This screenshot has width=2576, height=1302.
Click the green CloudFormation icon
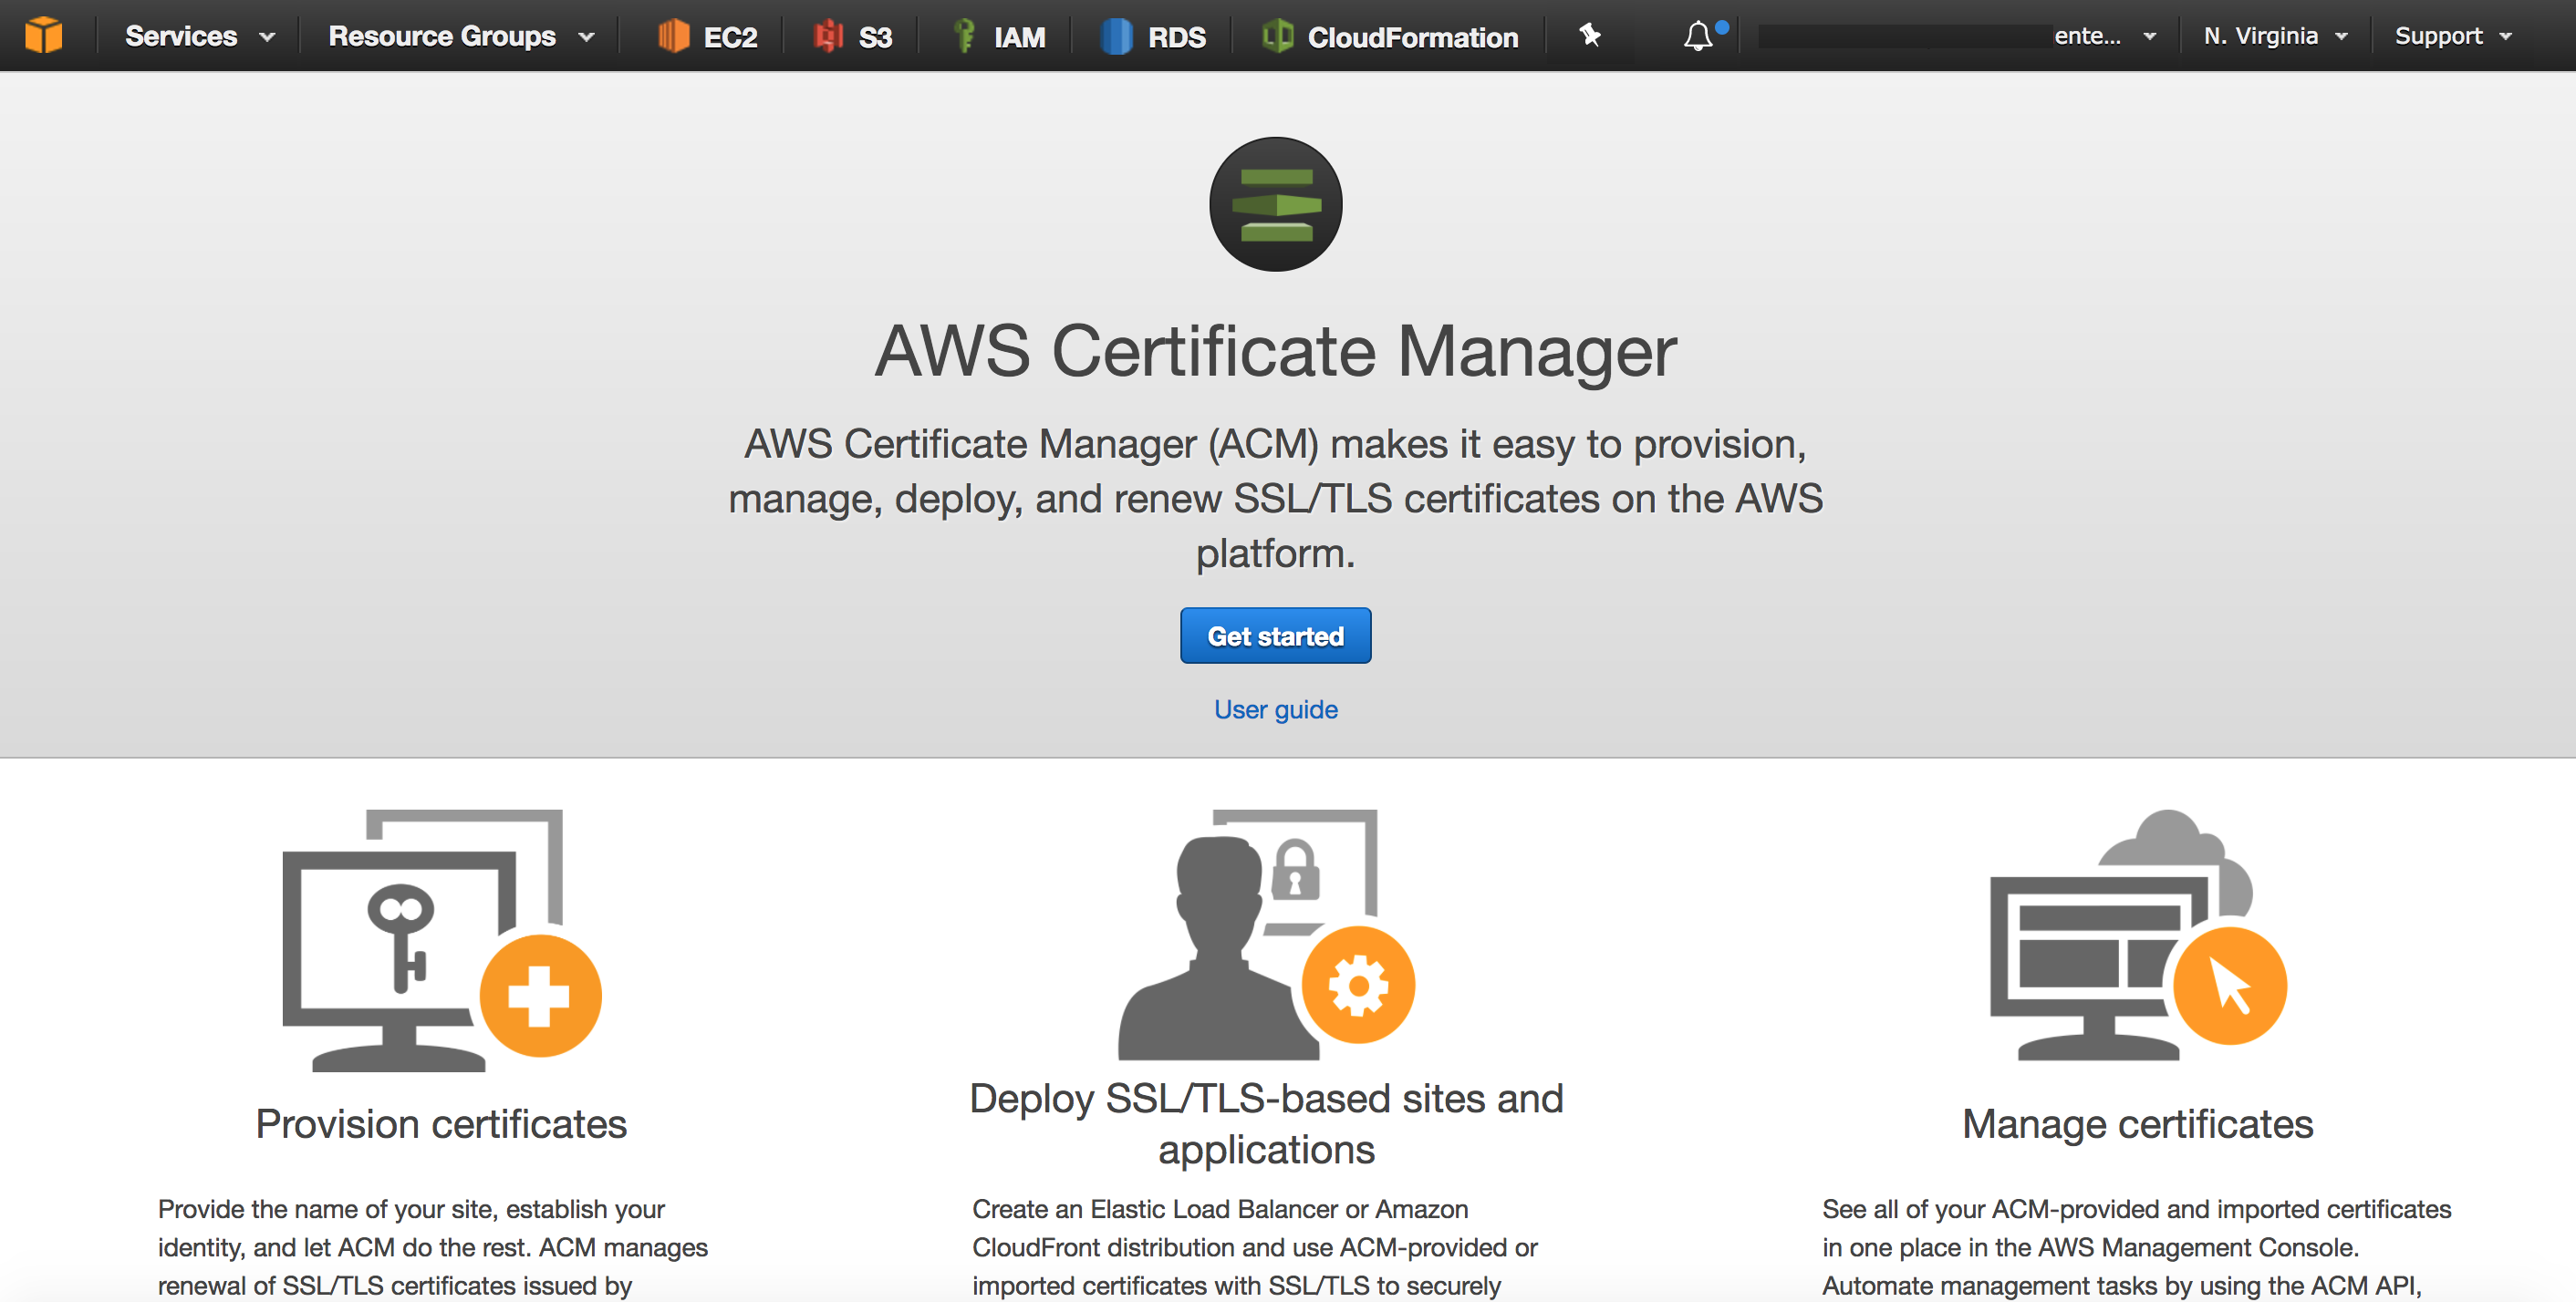pos(1277,36)
